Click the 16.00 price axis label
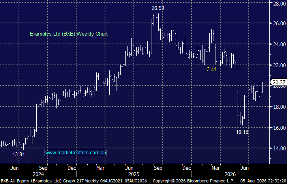287x184 pixels. tap(279, 128)
